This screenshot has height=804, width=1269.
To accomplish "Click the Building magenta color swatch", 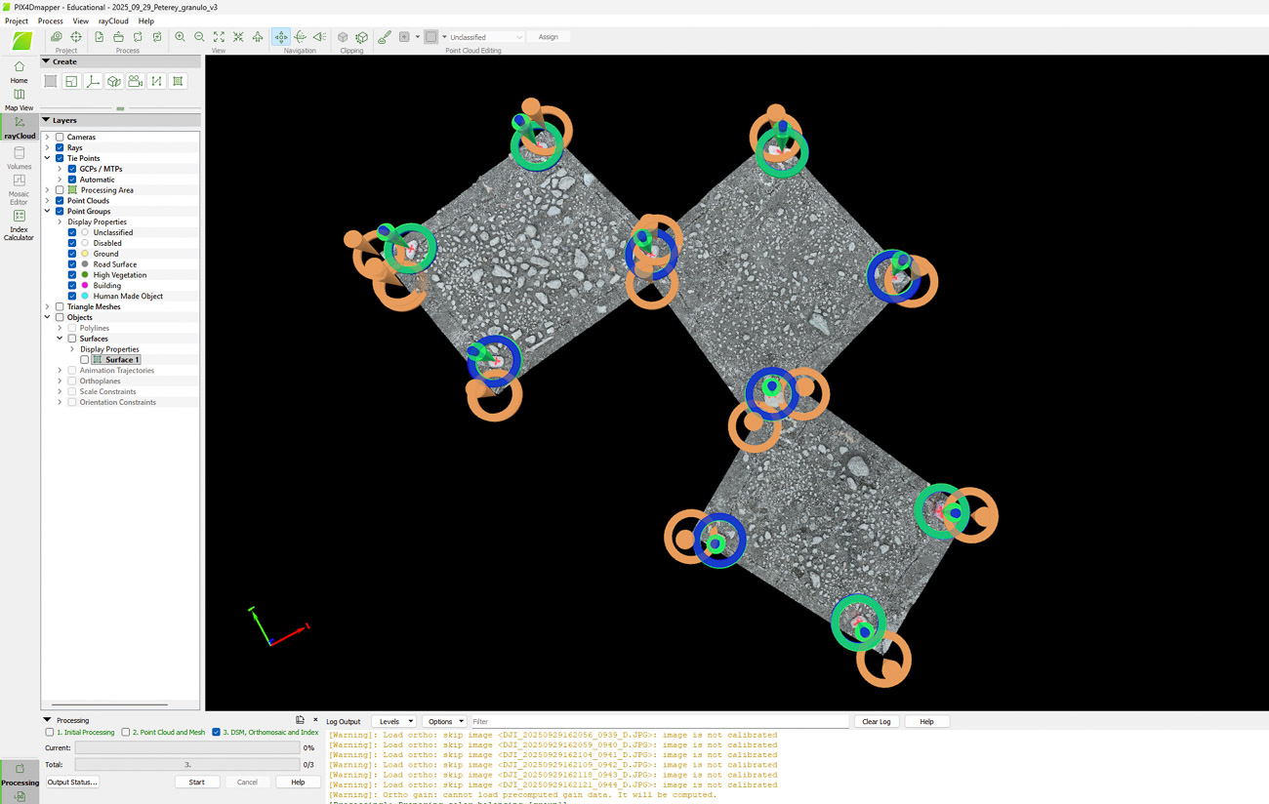I will [85, 286].
